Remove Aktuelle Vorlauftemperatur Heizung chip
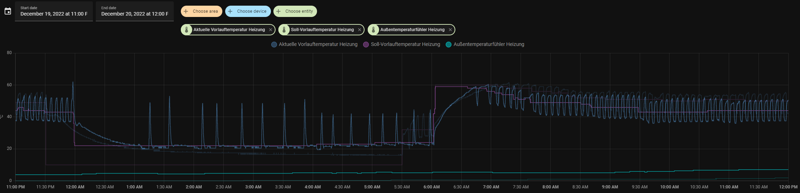Viewport: 800px width, 193px height. (x=271, y=30)
